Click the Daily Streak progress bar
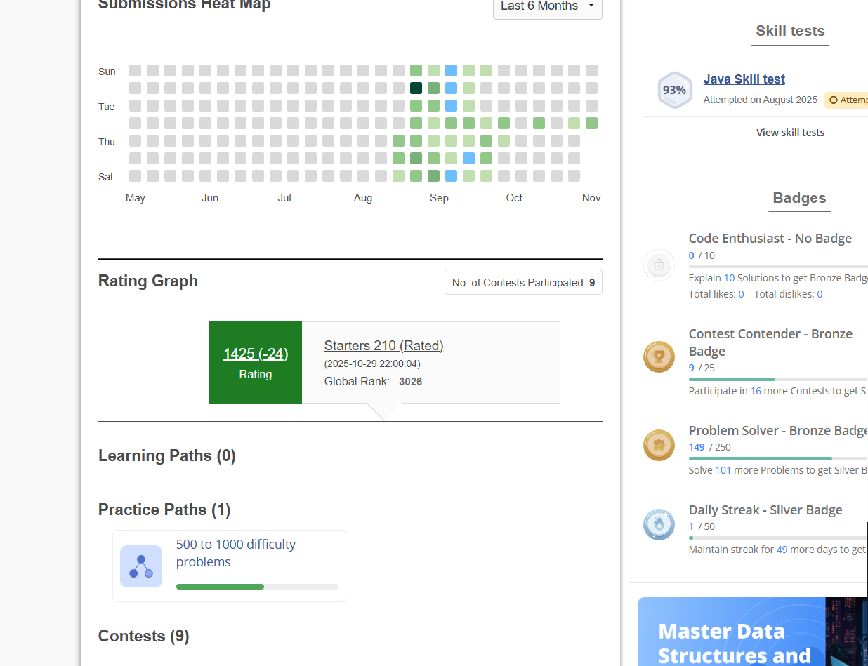This screenshot has height=666, width=868. (x=778, y=538)
